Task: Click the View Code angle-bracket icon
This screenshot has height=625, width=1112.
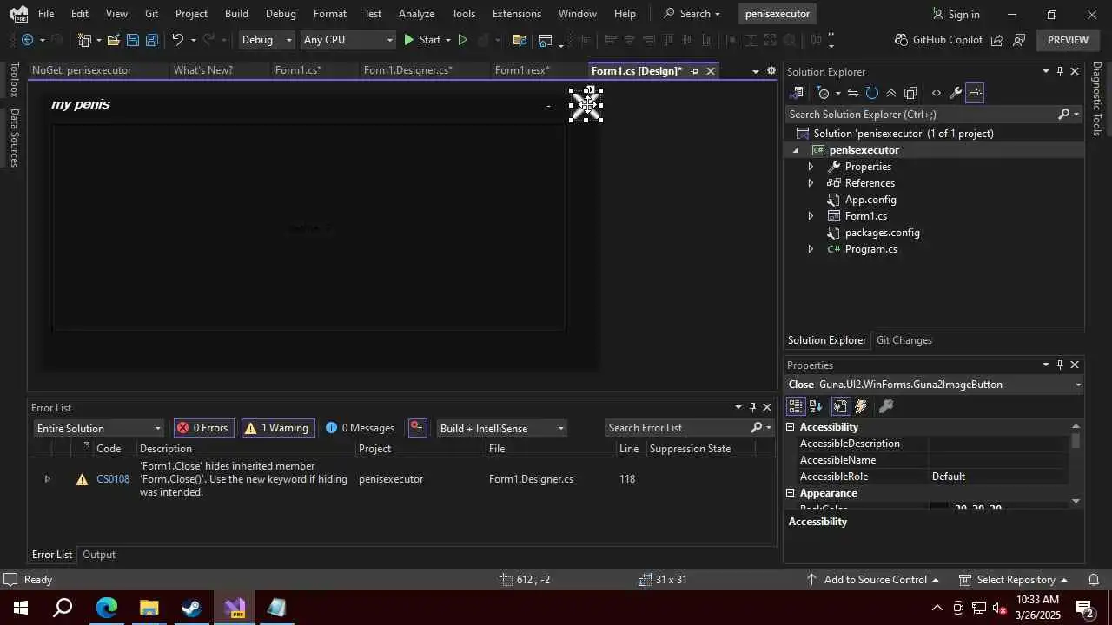Action: pos(936,93)
